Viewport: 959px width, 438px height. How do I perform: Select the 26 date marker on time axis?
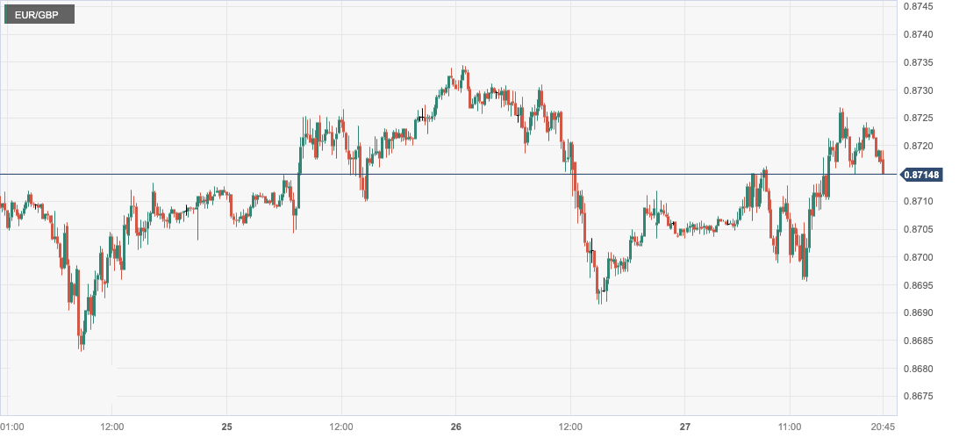coord(455,427)
